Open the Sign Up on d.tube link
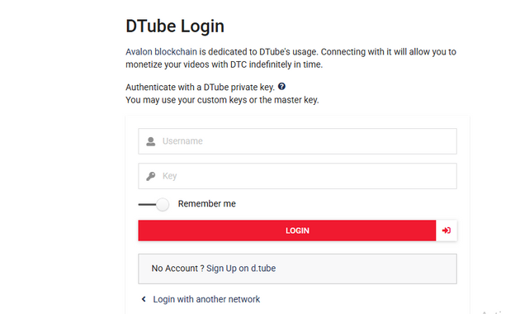Screen dimensions: 515x314 point(241,269)
